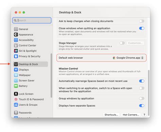Open Displays settings
Screen dimensions: 161x132
point(30,70)
